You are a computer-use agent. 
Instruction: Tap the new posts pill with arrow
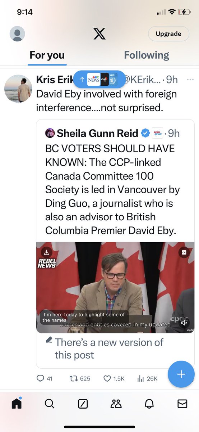point(99,80)
